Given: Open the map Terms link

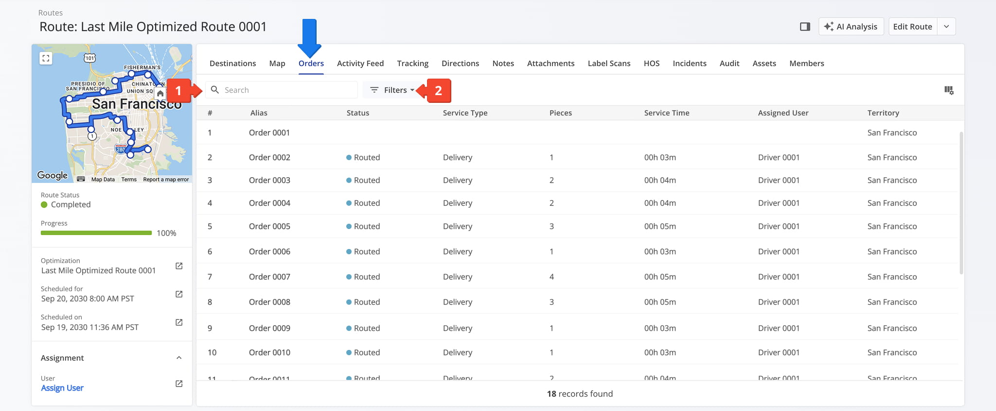Looking at the screenshot, I should (129, 180).
